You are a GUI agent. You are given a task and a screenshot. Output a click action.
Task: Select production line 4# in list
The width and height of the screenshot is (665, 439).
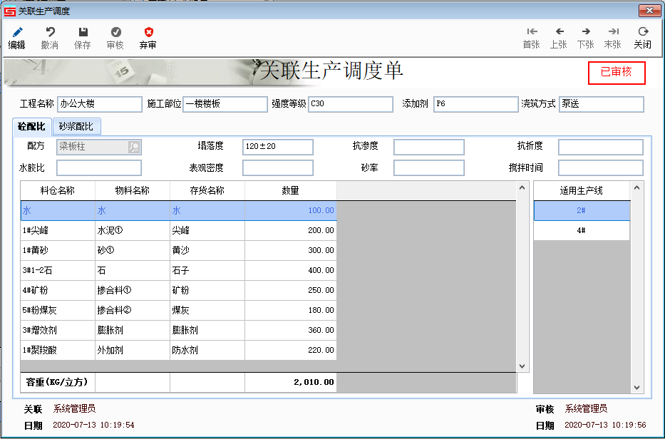pyautogui.click(x=582, y=230)
